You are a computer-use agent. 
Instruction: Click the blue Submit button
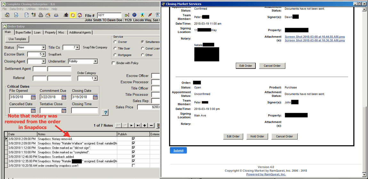pos(178,151)
